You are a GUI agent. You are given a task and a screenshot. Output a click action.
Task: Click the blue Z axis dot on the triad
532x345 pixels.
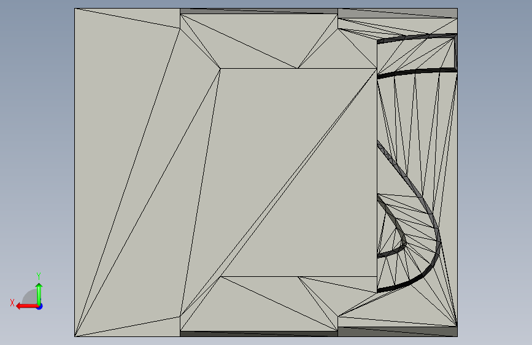click(40, 306)
